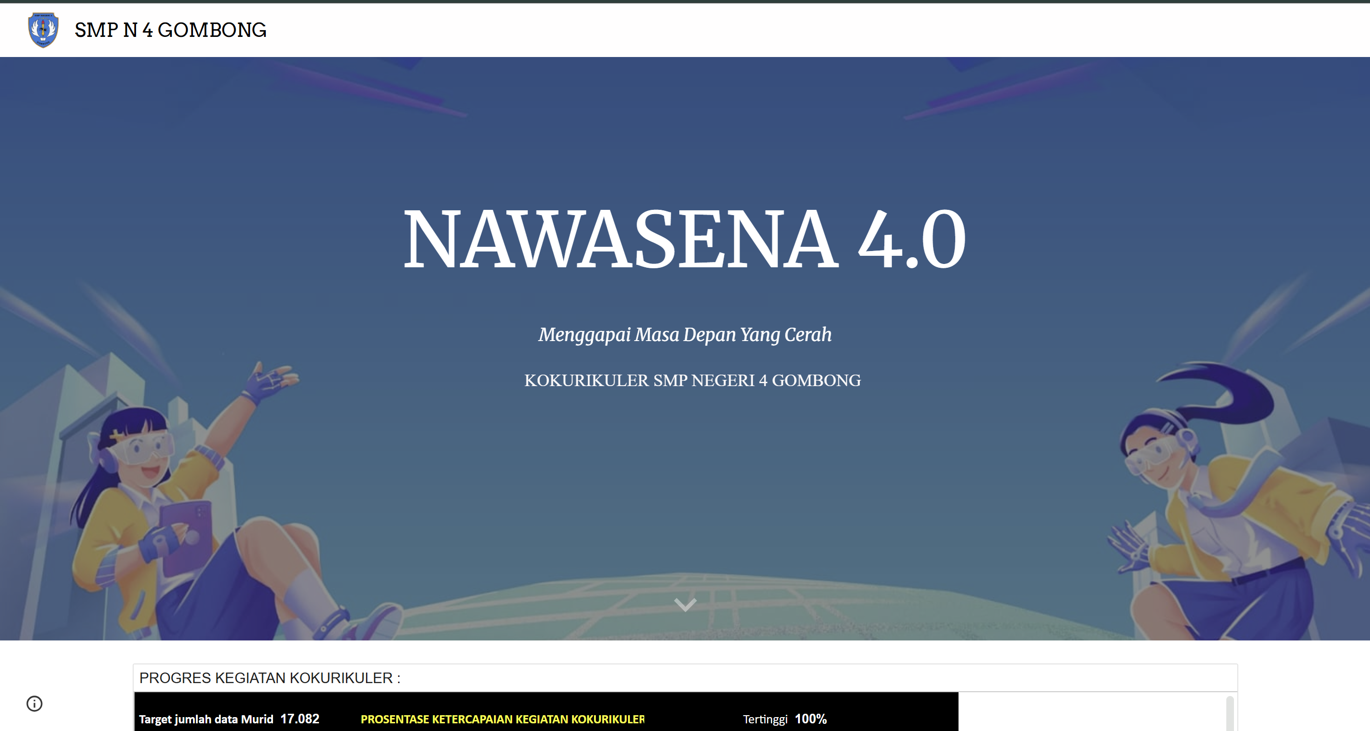The width and height of the screenshot is (1370, 731).
Task: Click the scroll-down chevron arrow
Action: click(x=685, y=605)
